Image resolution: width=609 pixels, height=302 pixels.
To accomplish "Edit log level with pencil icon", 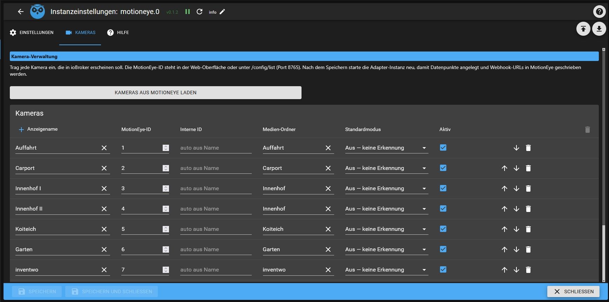I will pos(222,12).
